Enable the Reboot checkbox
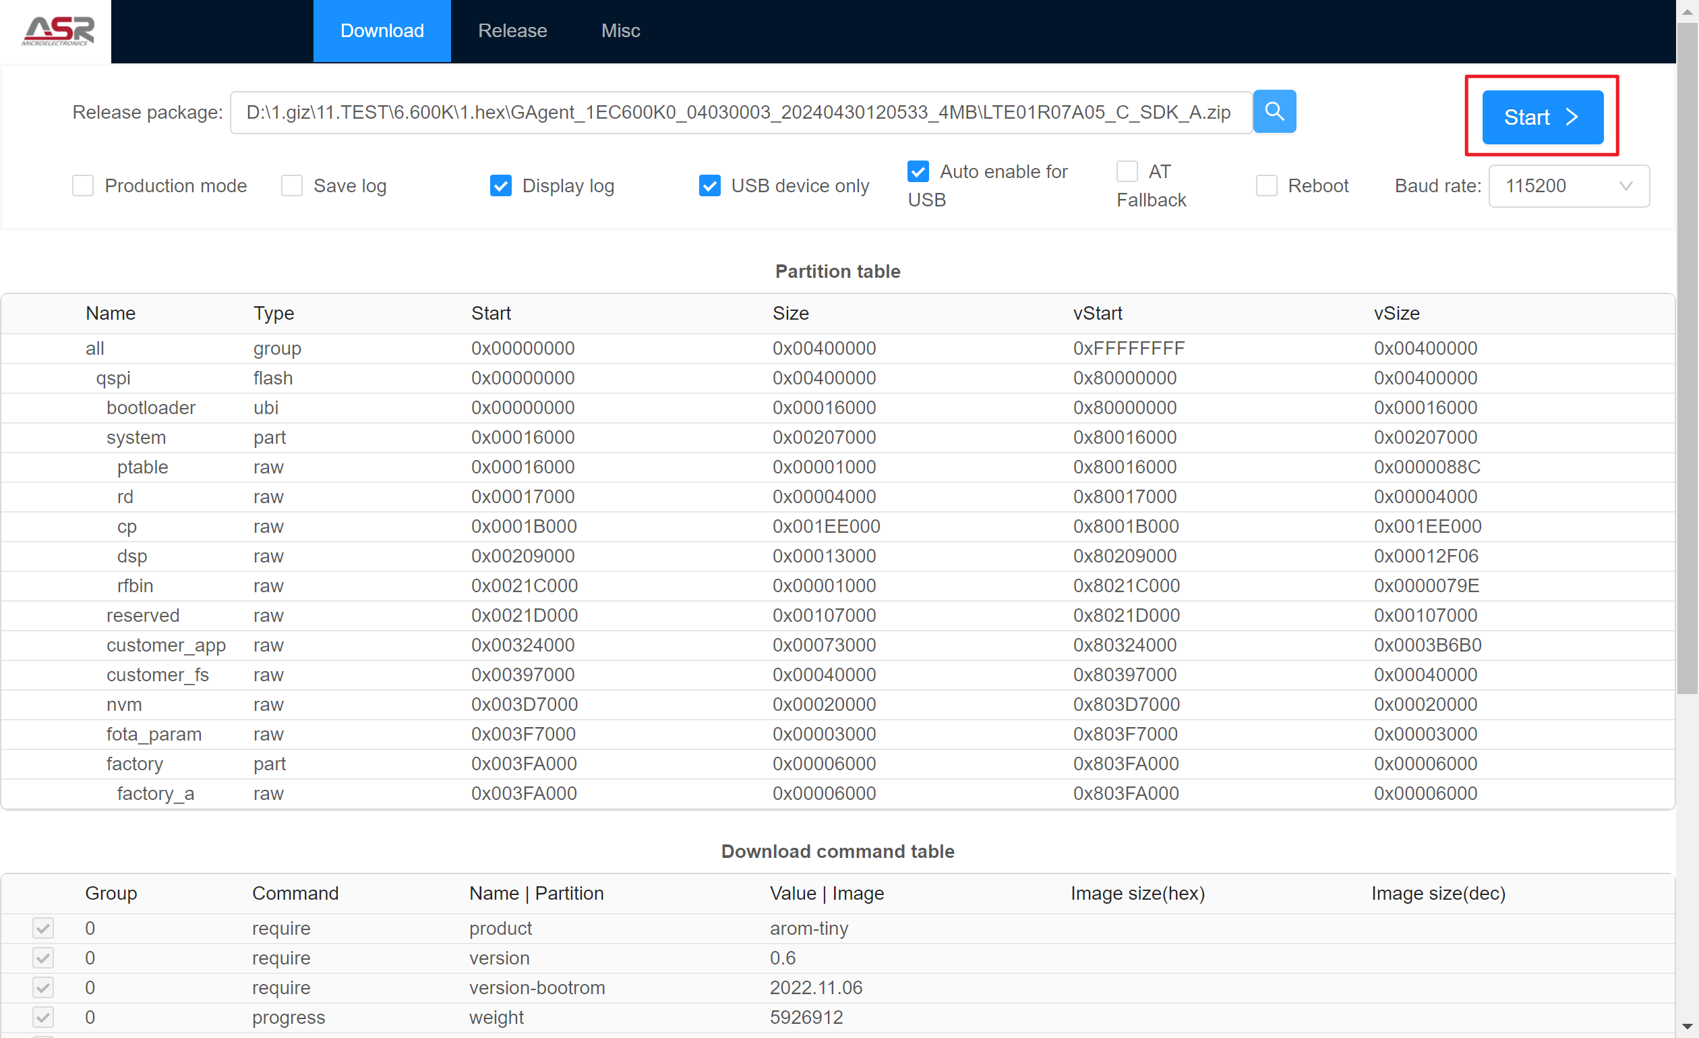This screenshot has width=1699, height=1038. [x=1266, y=185]
